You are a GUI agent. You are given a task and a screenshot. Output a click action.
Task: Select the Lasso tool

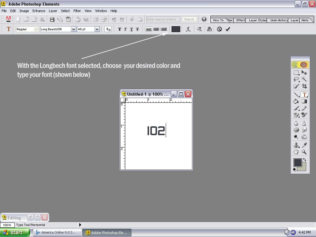296,79
